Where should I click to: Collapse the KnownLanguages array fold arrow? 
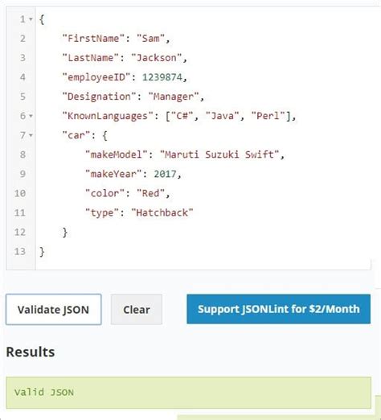(x=31, y=116)
